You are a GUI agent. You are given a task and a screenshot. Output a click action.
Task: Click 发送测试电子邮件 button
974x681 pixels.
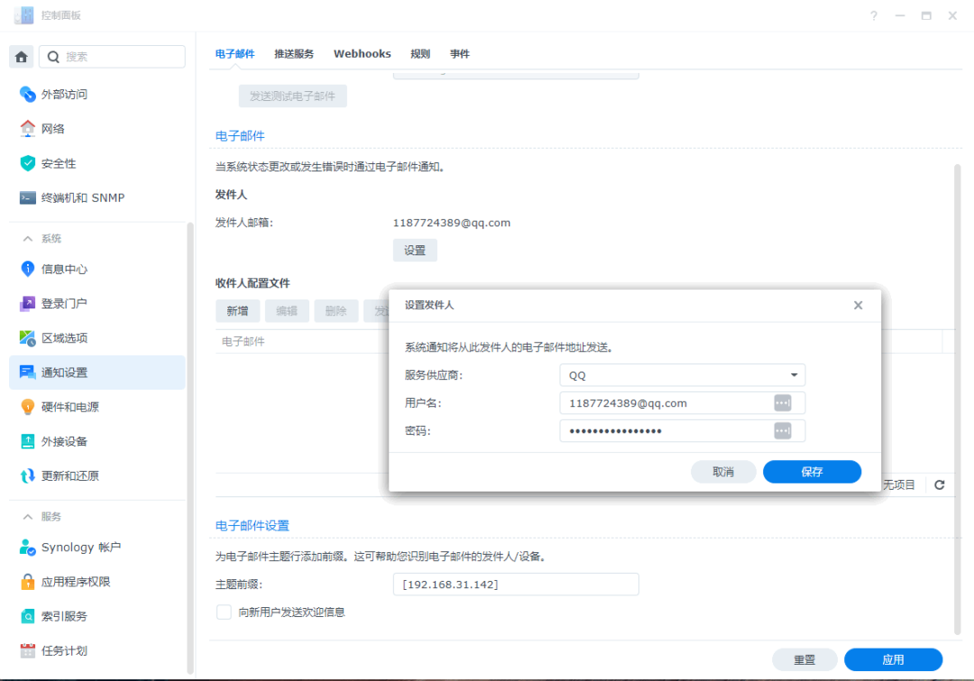click(x=292, y=95)
